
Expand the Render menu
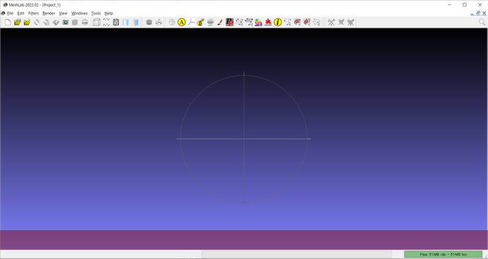pyautogui.click(x=49, y=13)
